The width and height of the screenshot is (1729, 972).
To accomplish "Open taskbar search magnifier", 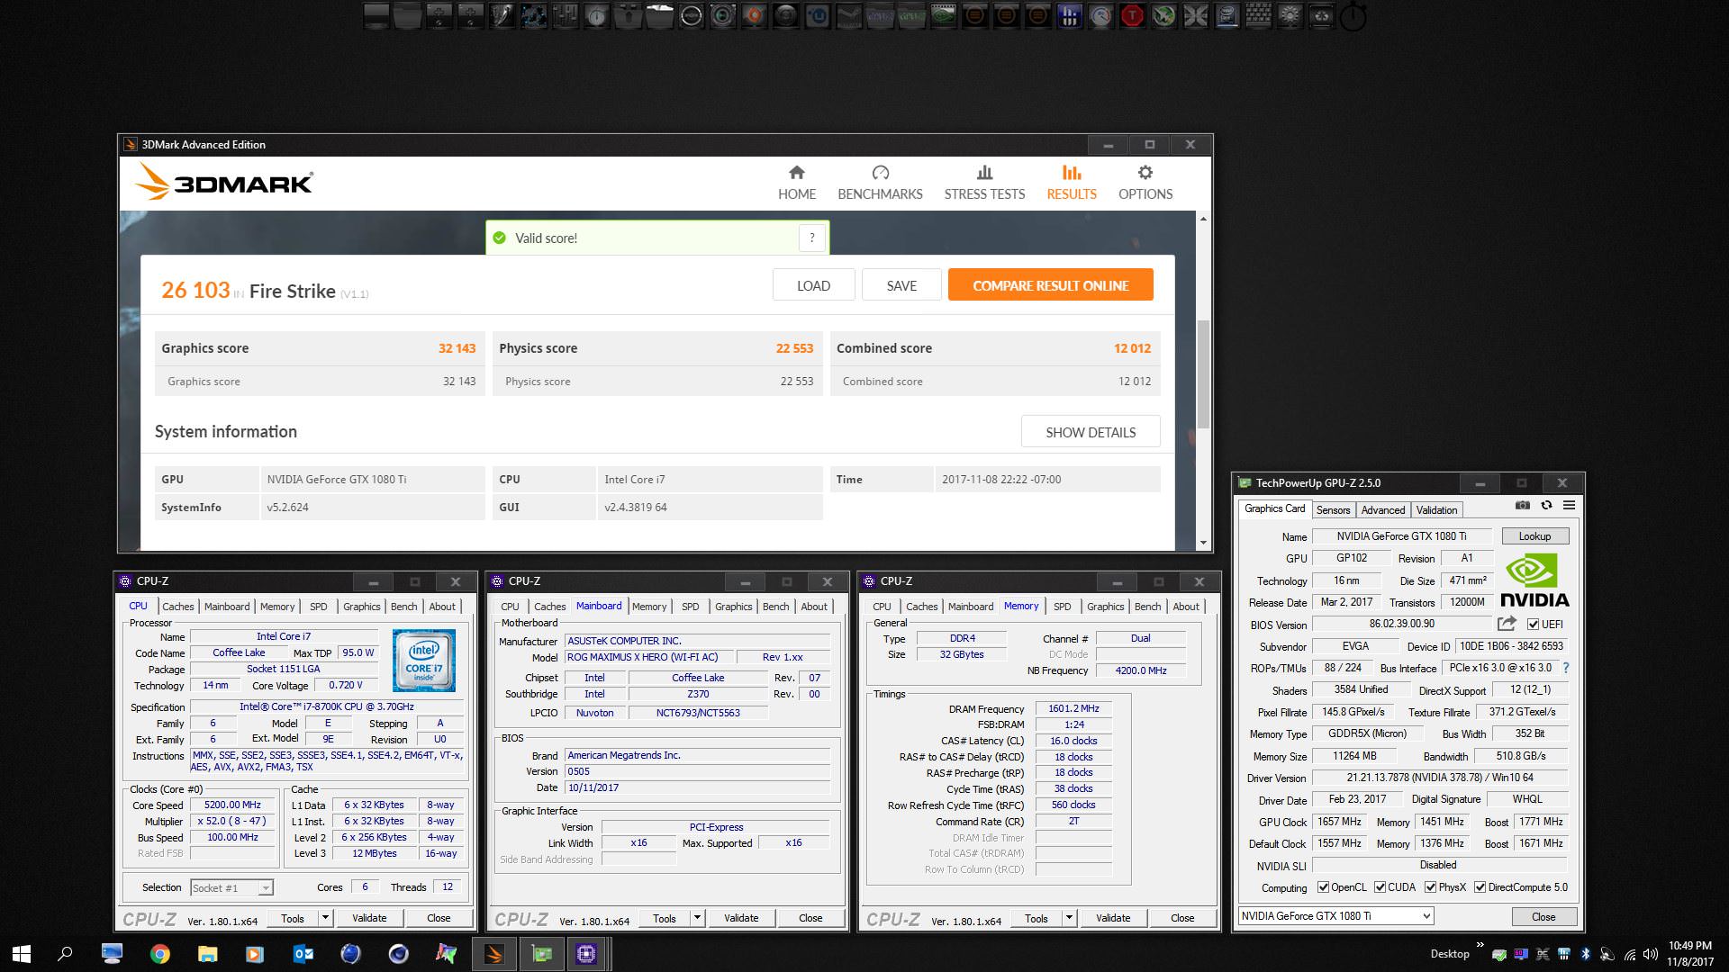I will pos(65,954).
